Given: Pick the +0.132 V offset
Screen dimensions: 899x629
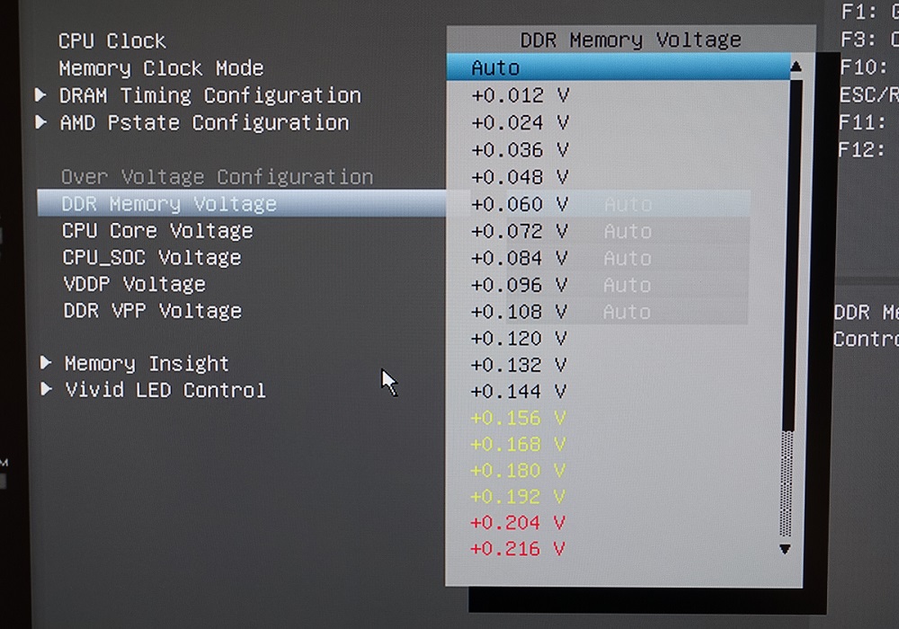Looking at the screenshot, I should tap(520, 365).
